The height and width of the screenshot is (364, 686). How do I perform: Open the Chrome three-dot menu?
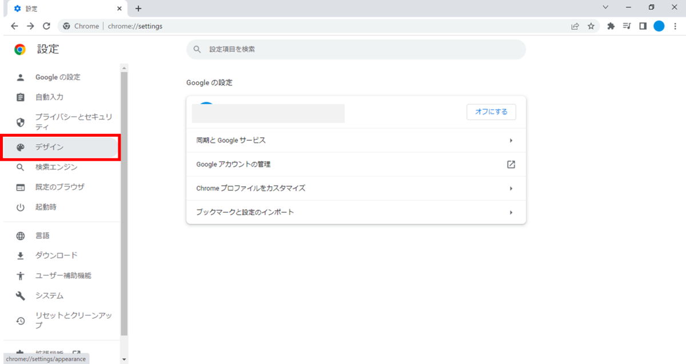coord(676,26)
